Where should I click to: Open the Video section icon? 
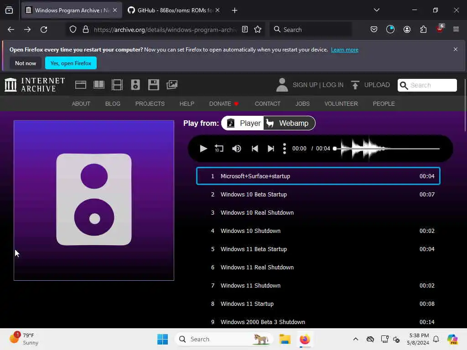pos(117,85)
